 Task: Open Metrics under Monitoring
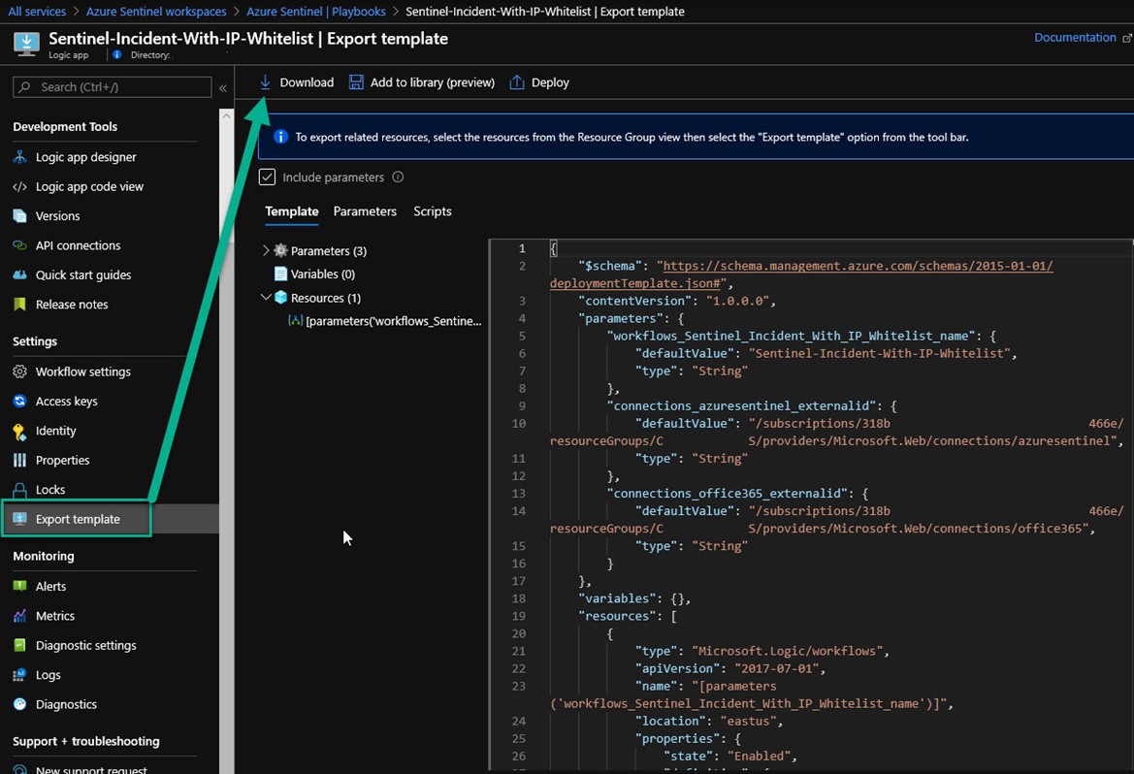(x=54, y=616)
